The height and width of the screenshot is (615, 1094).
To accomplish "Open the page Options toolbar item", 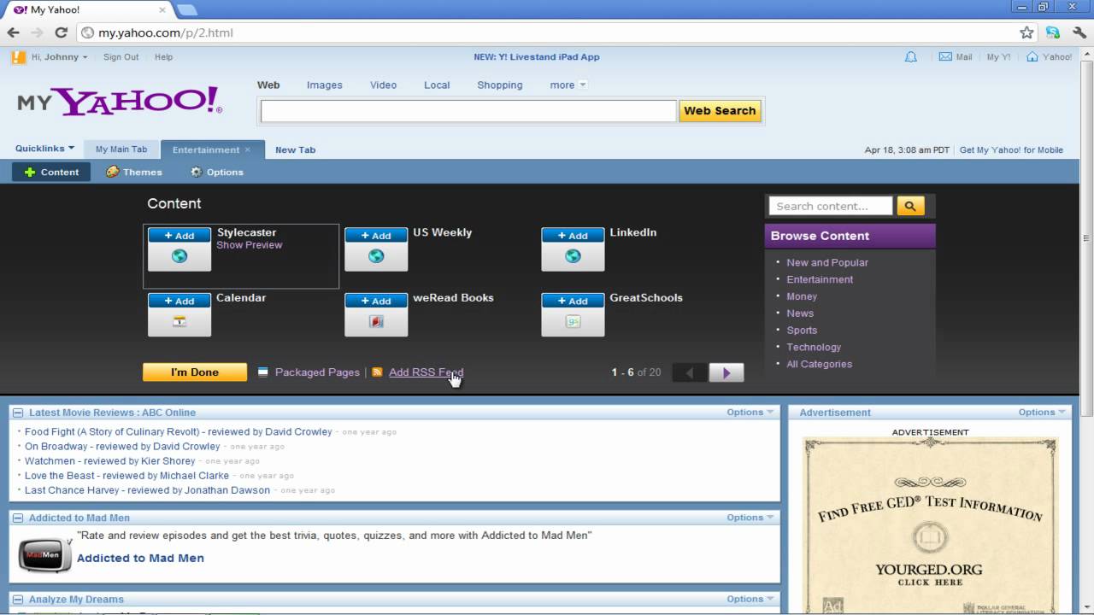I will [x=216, y=172].
